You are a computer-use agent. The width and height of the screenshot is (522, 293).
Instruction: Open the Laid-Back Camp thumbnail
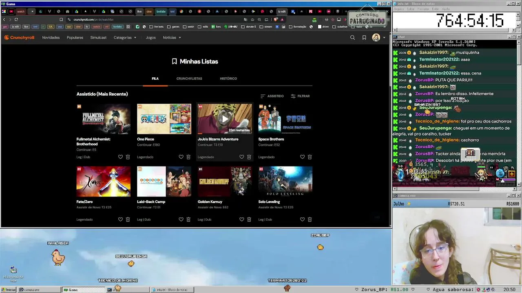164,181
